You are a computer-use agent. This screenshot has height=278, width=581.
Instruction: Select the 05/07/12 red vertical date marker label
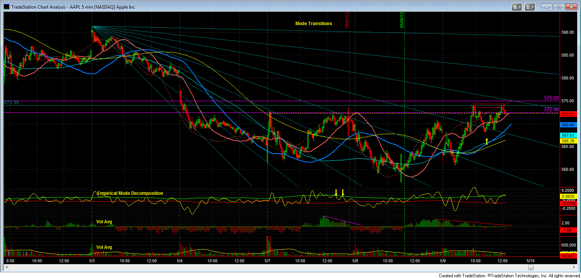[x=347, y=19]
